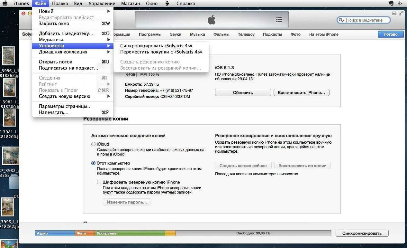Click the Готово button

coord(391,34)
